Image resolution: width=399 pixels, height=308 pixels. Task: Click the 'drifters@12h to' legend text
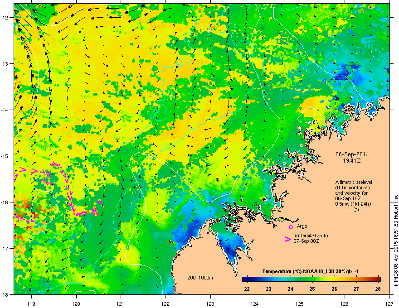[x=311, y=236]
